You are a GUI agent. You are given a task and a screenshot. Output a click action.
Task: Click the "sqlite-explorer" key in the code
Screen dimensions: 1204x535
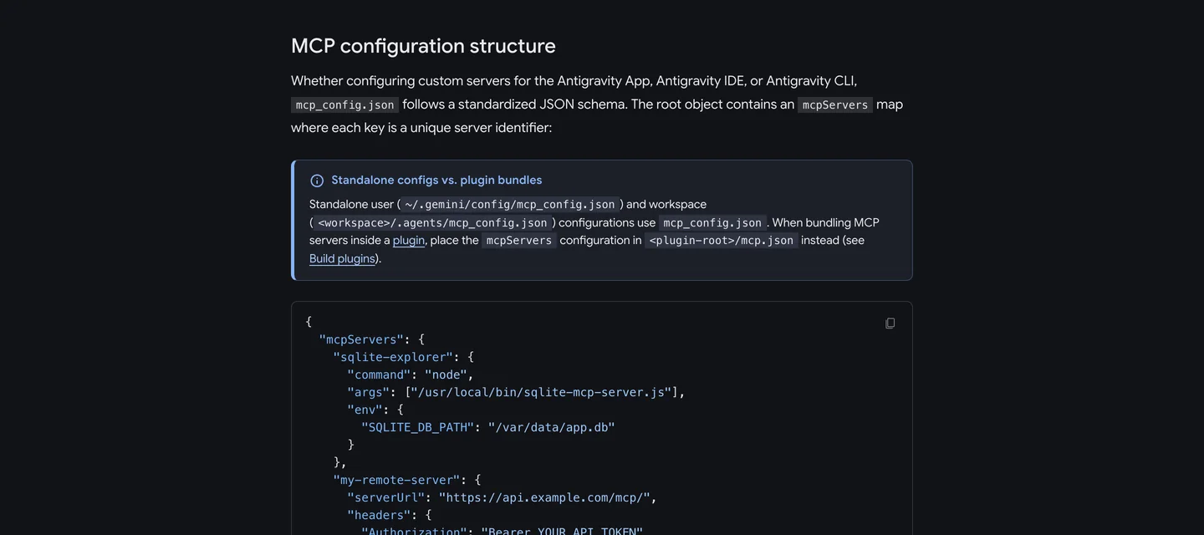tap(393, 357)
